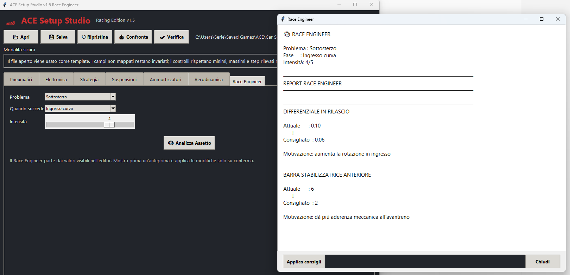570x275 pixels.
Task: Click the Consigliato : 0.06 value line
Action: 304,140
